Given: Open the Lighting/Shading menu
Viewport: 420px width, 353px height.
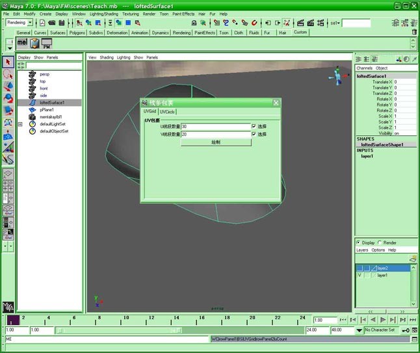Looking at the screenshot, I should click(x=103, y=14).
